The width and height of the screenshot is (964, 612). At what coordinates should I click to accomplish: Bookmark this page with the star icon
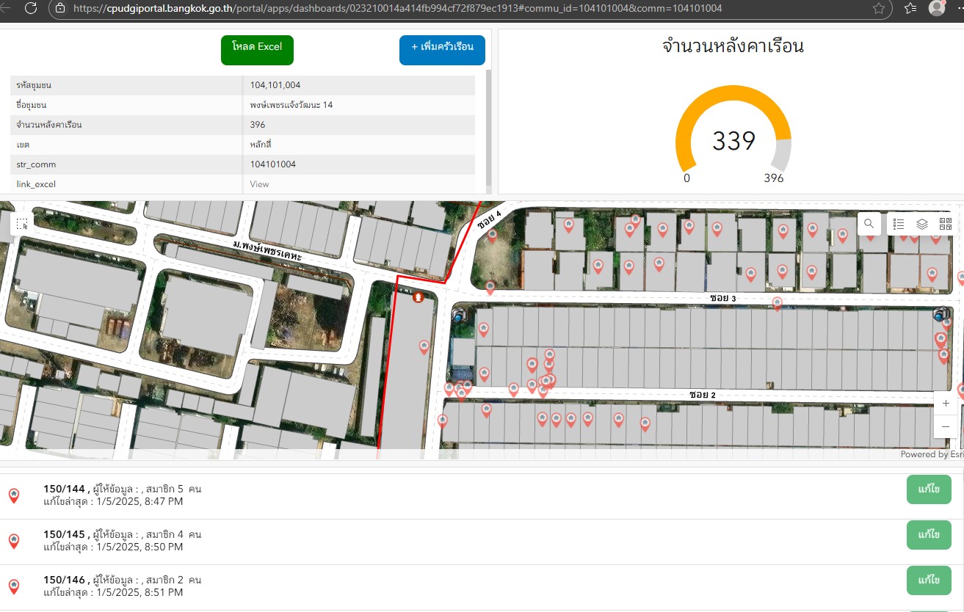879,8
